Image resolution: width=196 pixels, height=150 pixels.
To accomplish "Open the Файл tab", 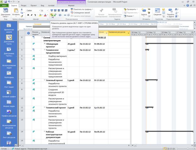I will coord(4,6).
